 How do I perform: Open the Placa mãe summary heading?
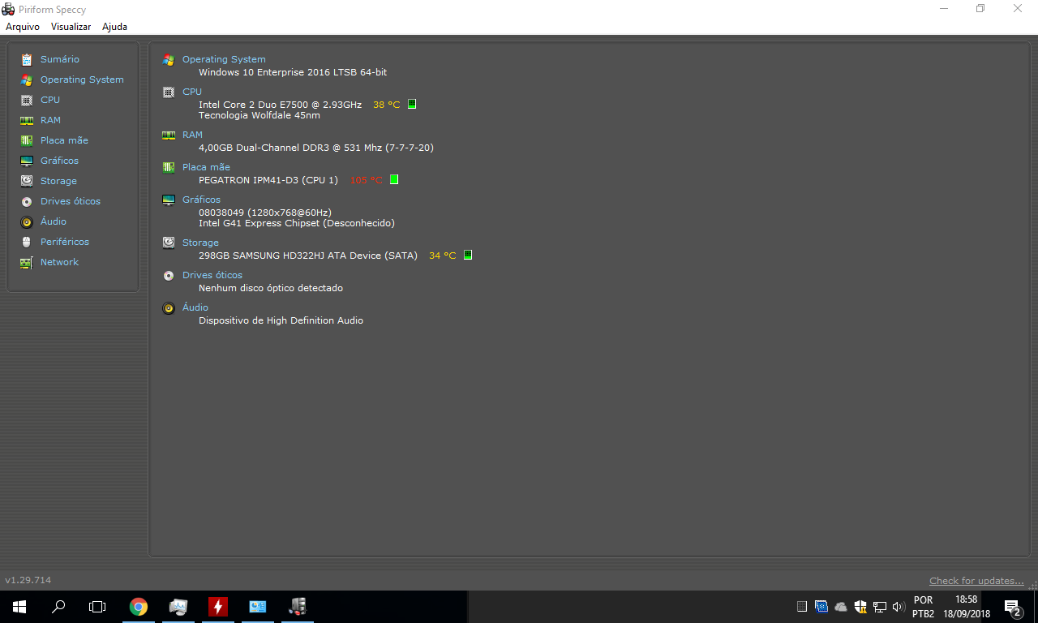206,167
